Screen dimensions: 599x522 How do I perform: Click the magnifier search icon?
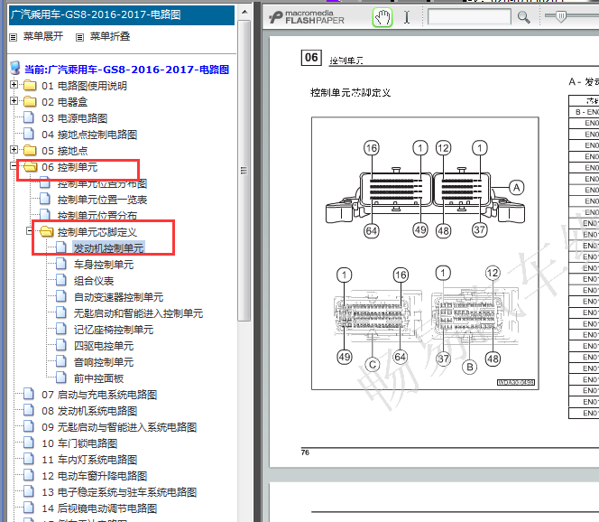point(523,17)
